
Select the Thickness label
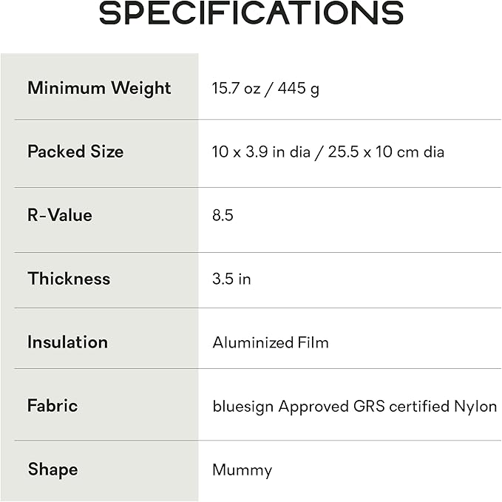(69, 279)
